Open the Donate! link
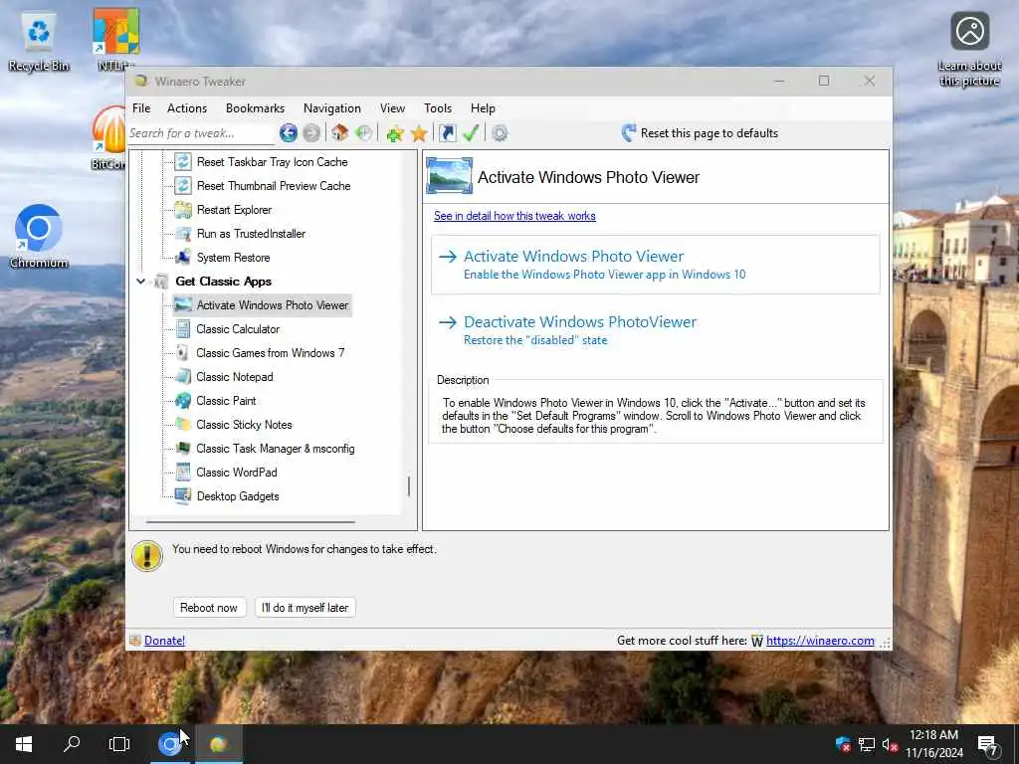Image resolution: width=1019 pixels, height=764 pixels. pyautogui.click(x=164, y=641)
